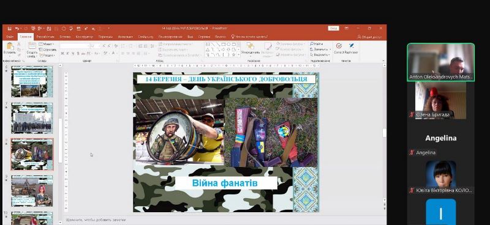Toggle bold formatting
Viewport: 490px width, 225px height.
tap(62, 53)
